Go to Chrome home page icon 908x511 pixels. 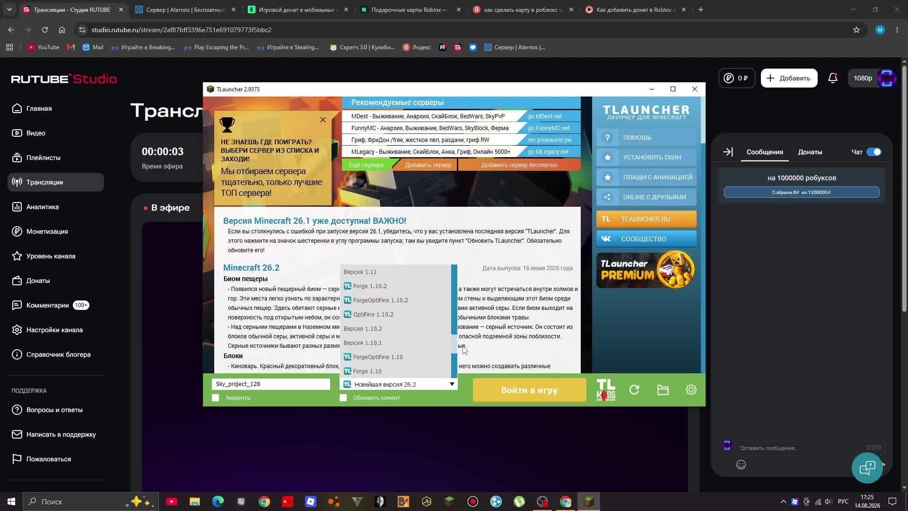(62, 30)
